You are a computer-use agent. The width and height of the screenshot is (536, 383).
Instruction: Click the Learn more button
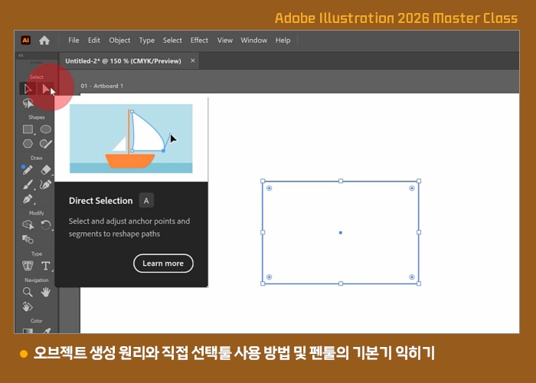coord(163,264)
